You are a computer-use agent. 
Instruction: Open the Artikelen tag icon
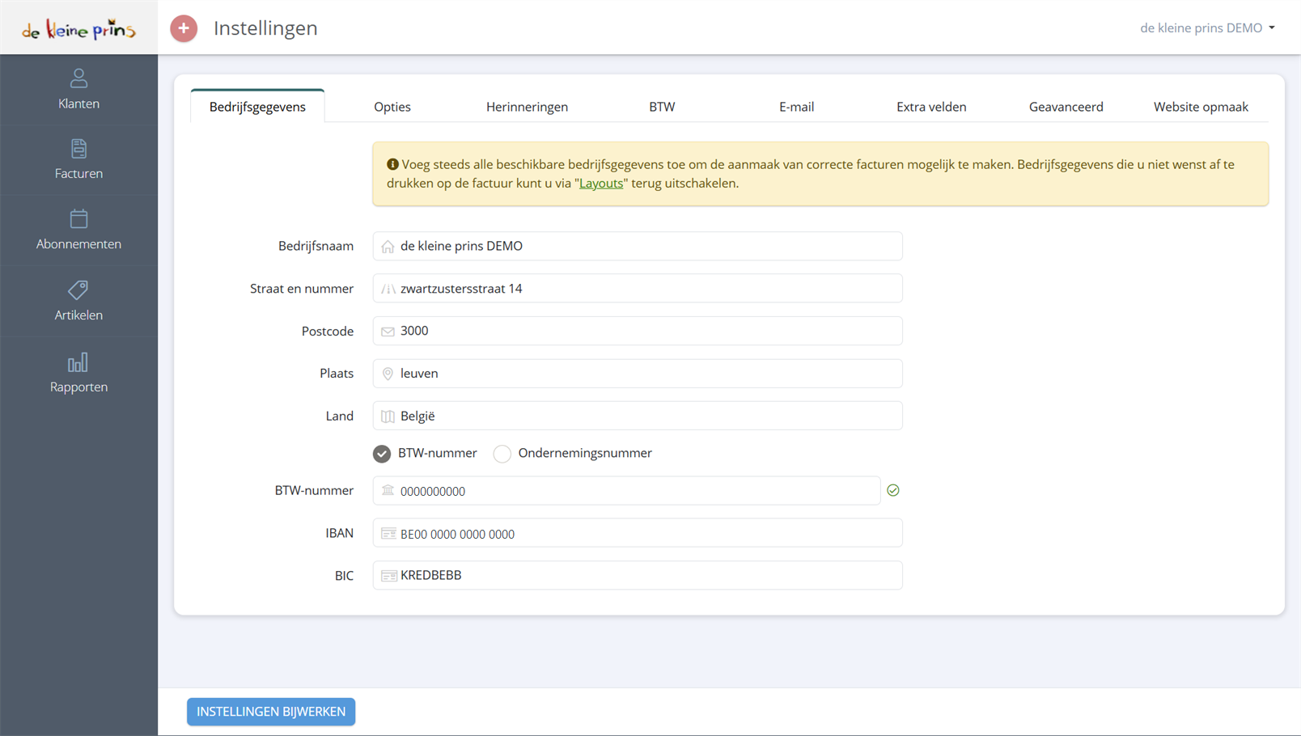pos(78,290)
